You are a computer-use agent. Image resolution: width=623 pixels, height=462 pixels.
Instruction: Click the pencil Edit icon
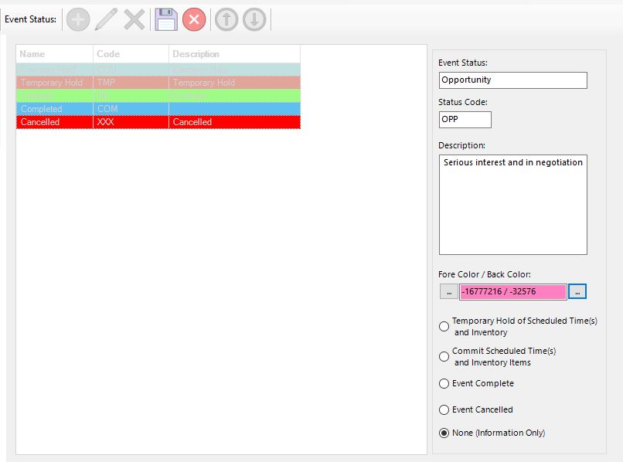point(106,19)
